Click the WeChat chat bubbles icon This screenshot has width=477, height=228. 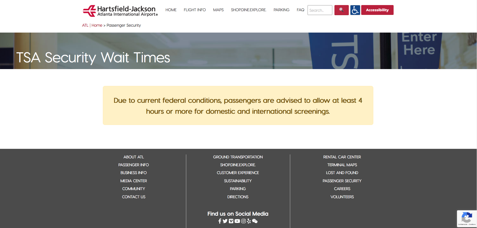(255, 221)
